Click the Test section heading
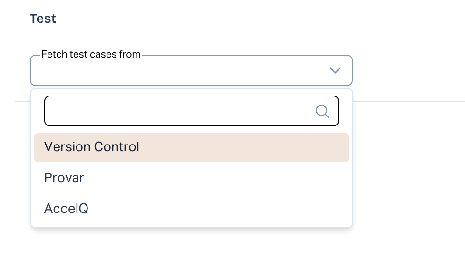 coord(43,19)
